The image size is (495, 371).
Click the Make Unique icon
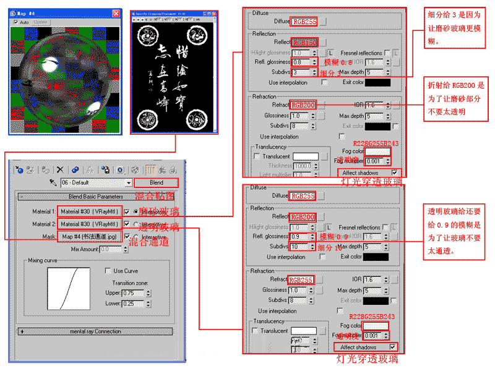coord(90,170)
